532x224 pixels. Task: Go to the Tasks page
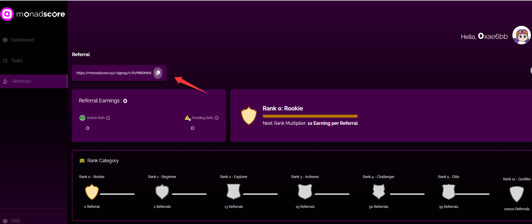point(17,60)
